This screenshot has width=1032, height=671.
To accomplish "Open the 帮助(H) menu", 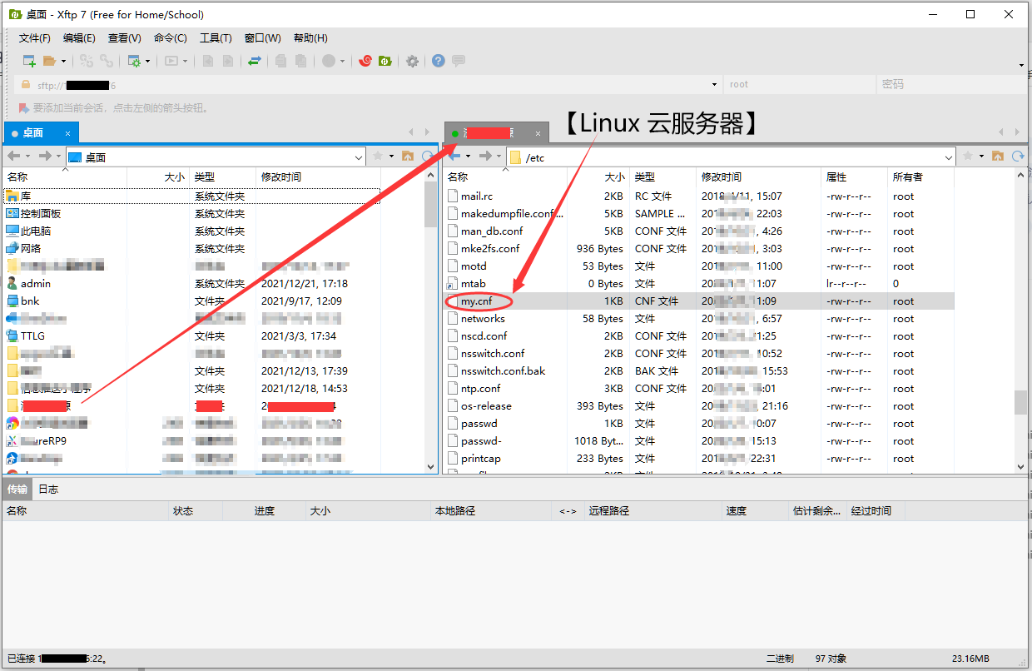I will [x=310, y=38].
